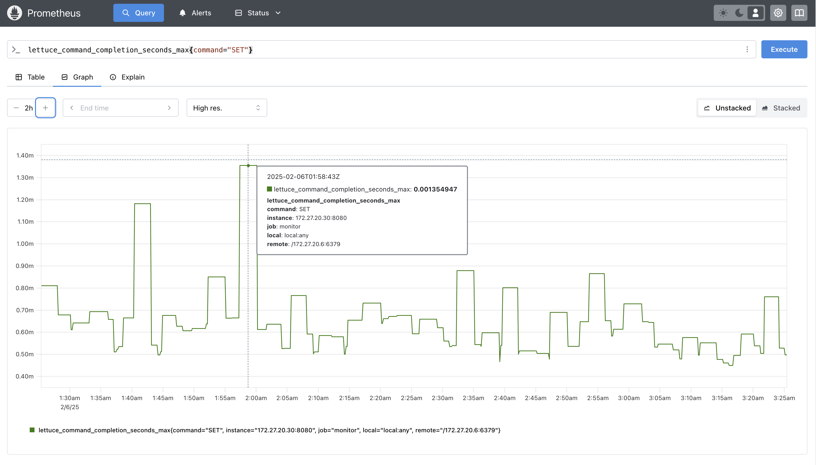
Task: Open the documentation book icon
Action: click(799, 13)
